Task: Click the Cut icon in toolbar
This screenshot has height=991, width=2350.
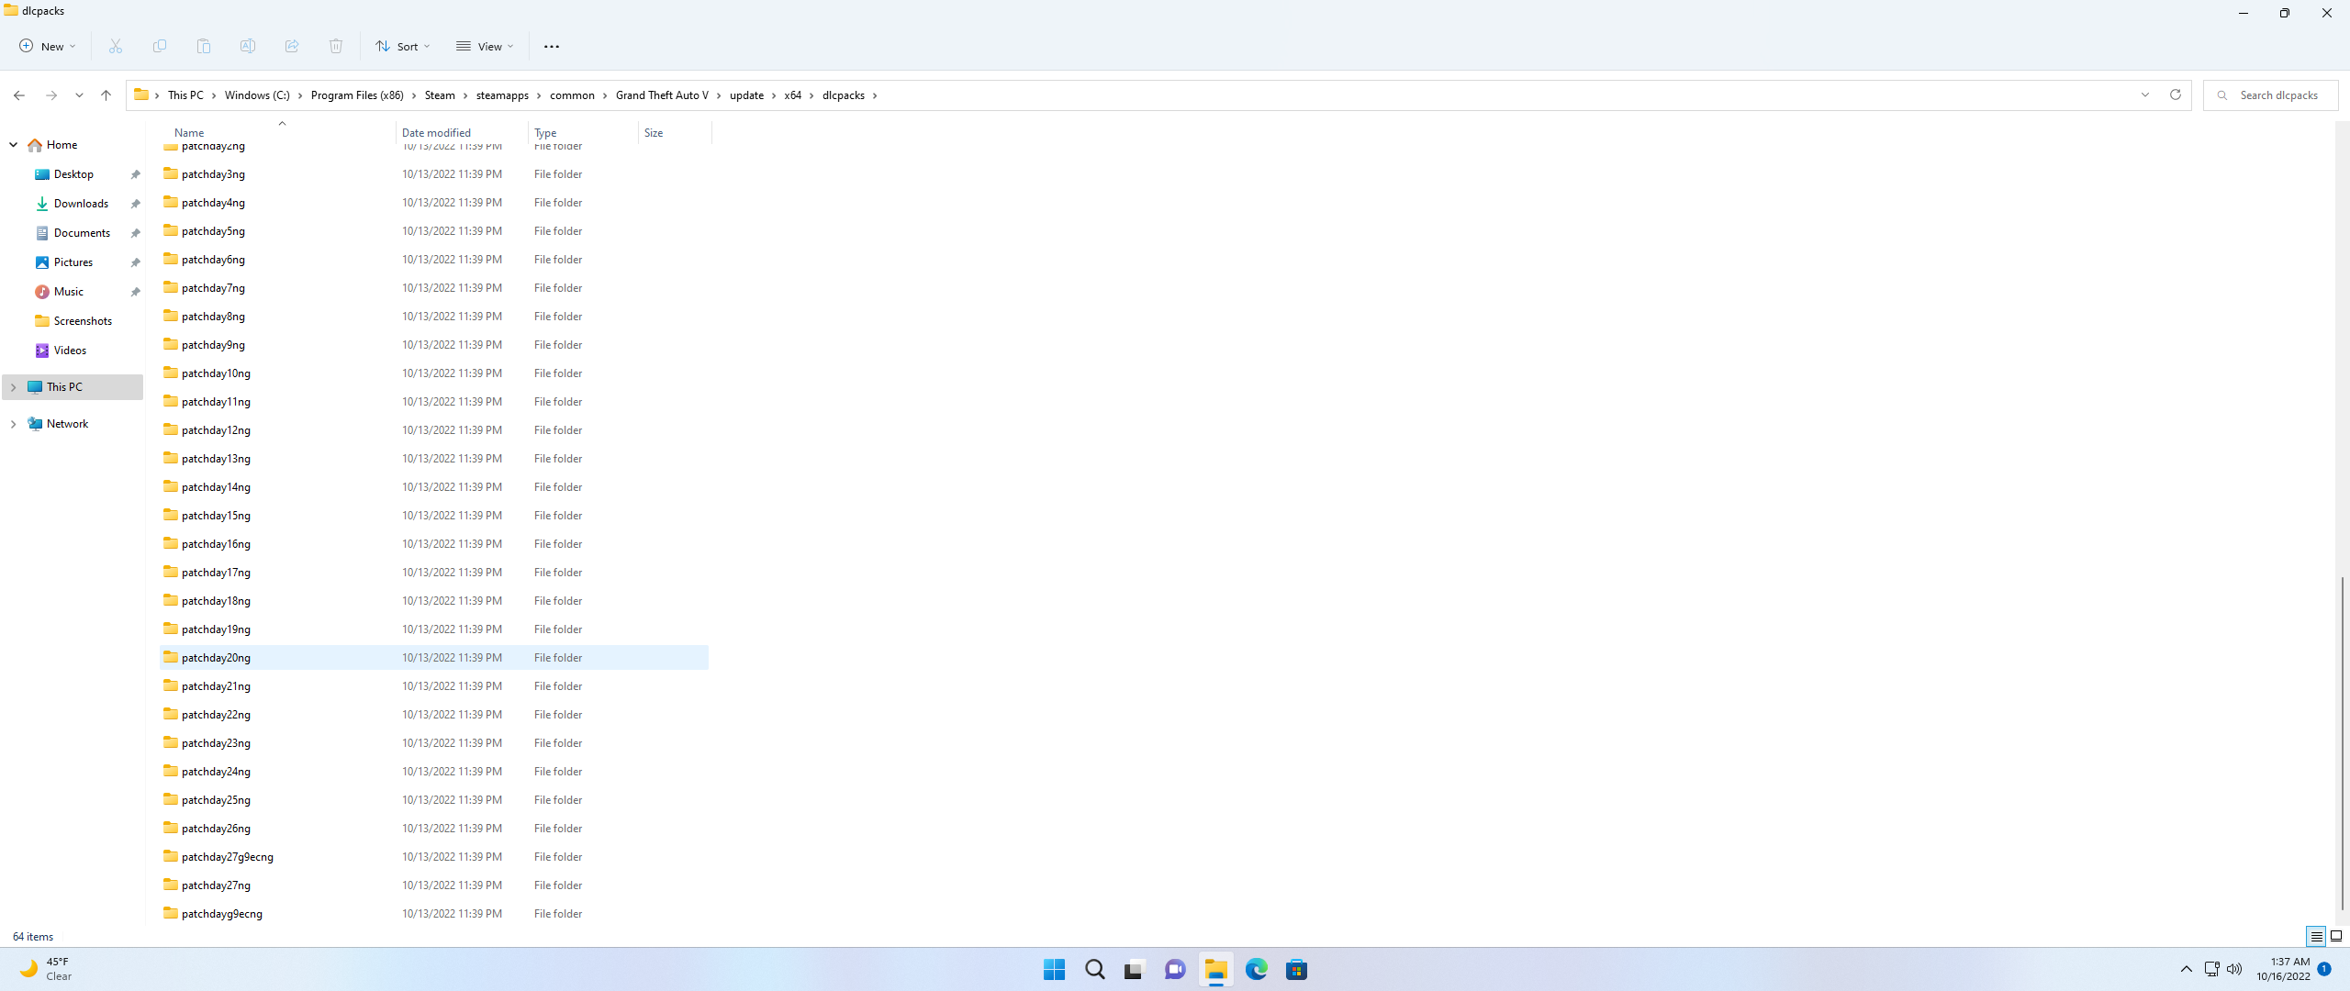Action: [x=116, y=46]
